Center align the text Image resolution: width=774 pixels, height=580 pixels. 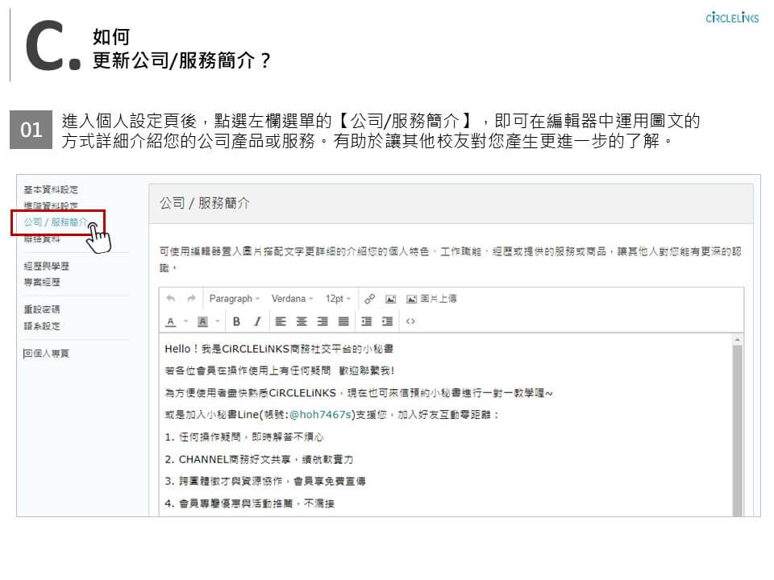coord(302,321)
